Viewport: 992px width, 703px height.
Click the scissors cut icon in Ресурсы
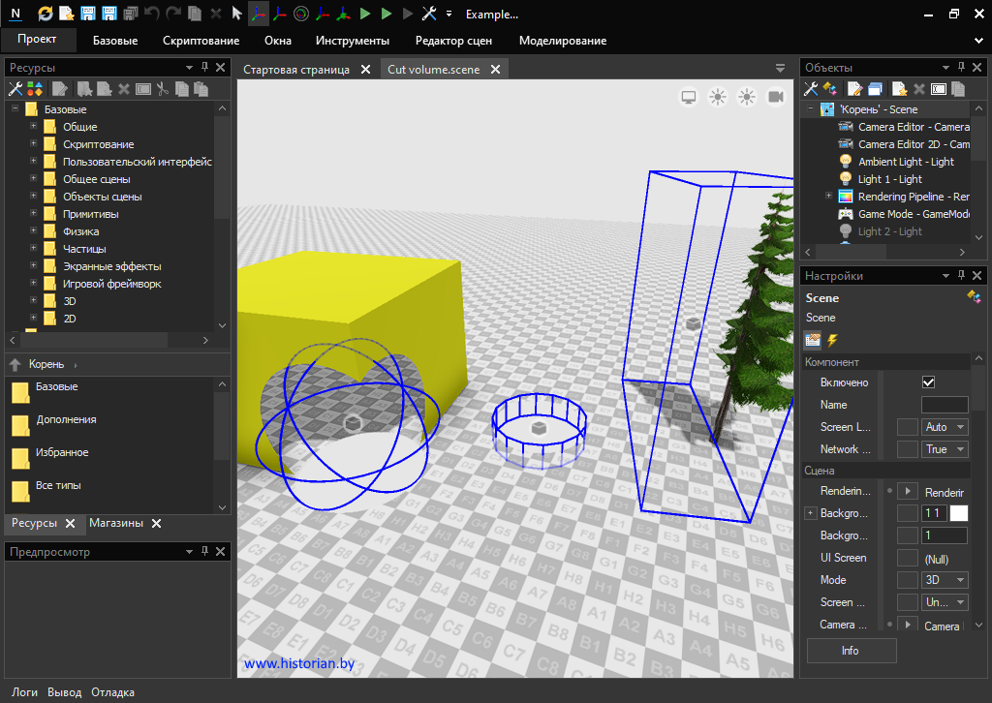163,89
